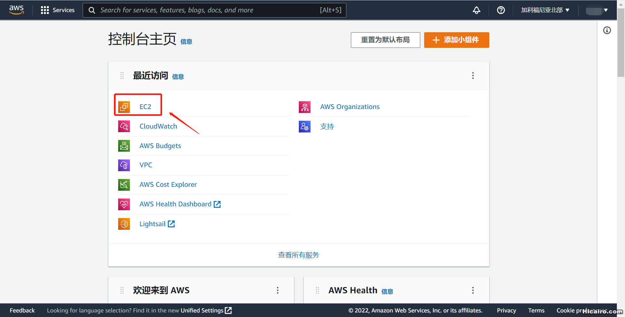Focus the services search field
Image resolution: width=625 pixels, height=317 pixels.
pyautogui.click(x=214, y=10)
